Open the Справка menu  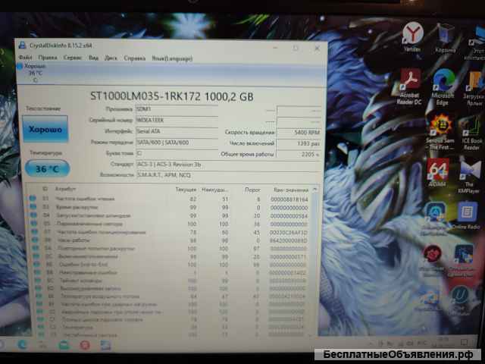click(135, 58)
